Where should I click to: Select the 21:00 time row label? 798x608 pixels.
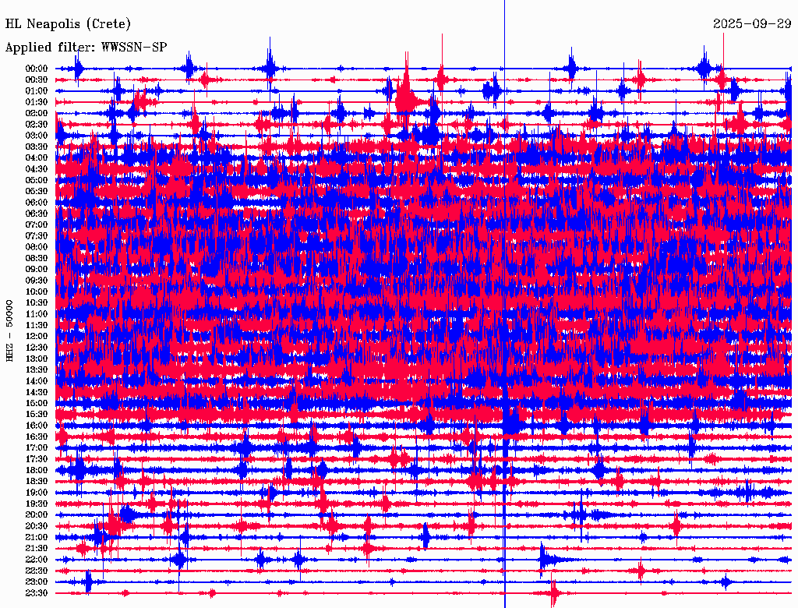37,537
